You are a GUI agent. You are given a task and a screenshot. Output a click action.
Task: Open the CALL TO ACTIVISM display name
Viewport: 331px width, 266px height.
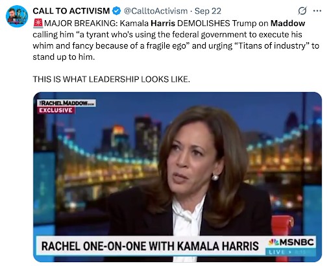(71, 11)
